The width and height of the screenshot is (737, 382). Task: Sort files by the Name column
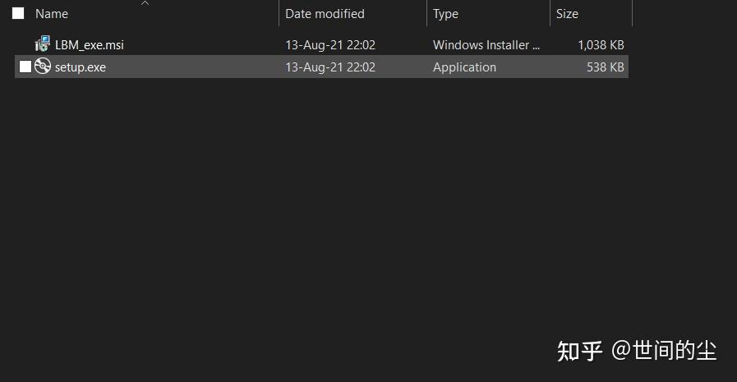(52, 14)
